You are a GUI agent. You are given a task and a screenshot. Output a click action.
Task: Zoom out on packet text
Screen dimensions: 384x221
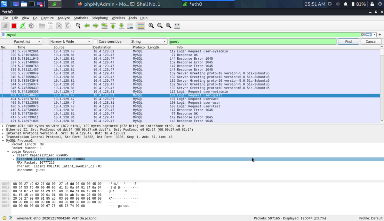pos(160,26)
